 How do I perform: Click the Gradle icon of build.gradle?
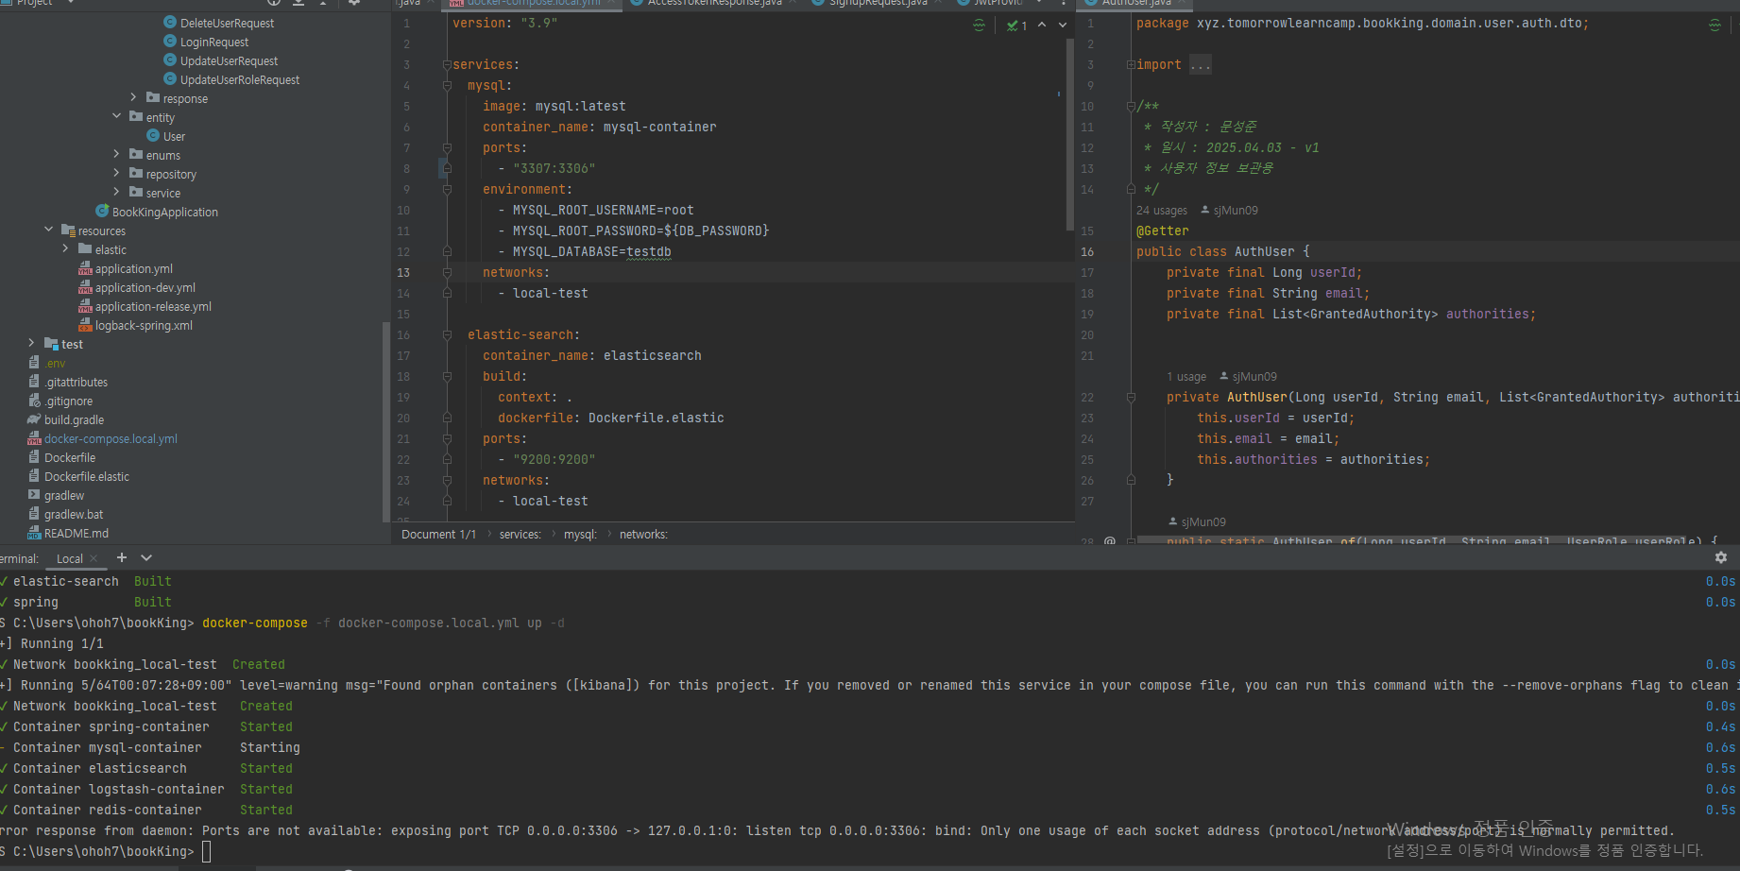[34, 419]
